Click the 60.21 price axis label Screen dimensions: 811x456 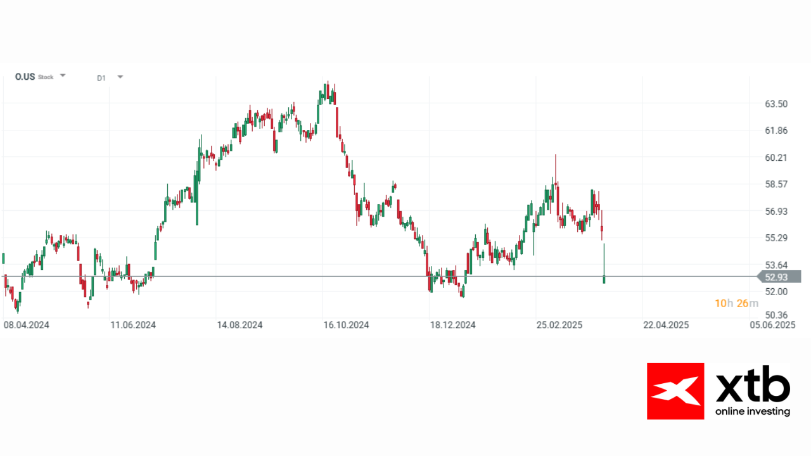(x=776, y=158)
